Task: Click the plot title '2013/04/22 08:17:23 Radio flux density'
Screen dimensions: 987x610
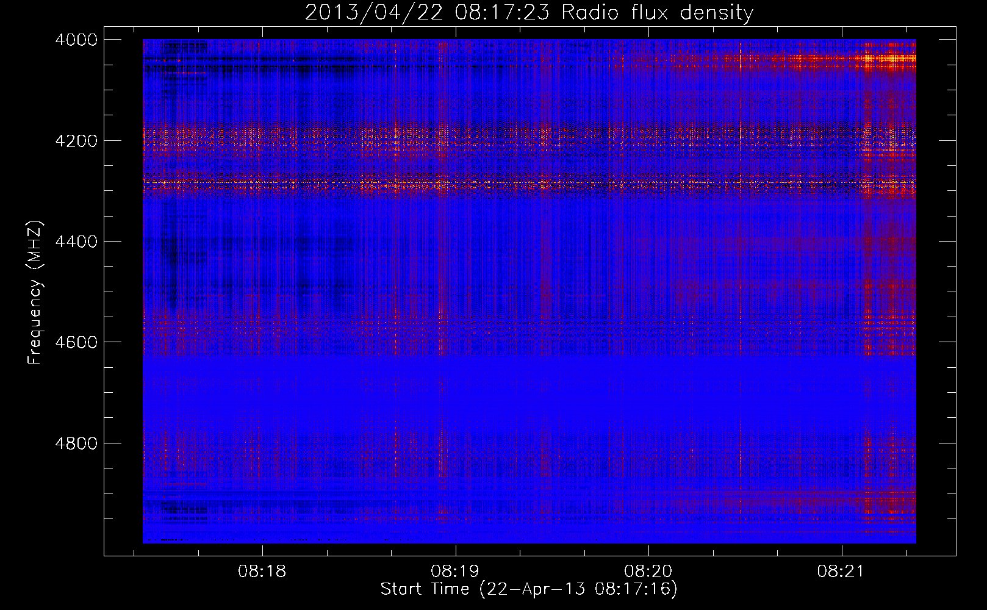Action: point(529,13)
